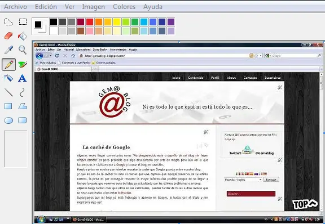
Task: Select the brown color swatch
Action: (81, 31)
